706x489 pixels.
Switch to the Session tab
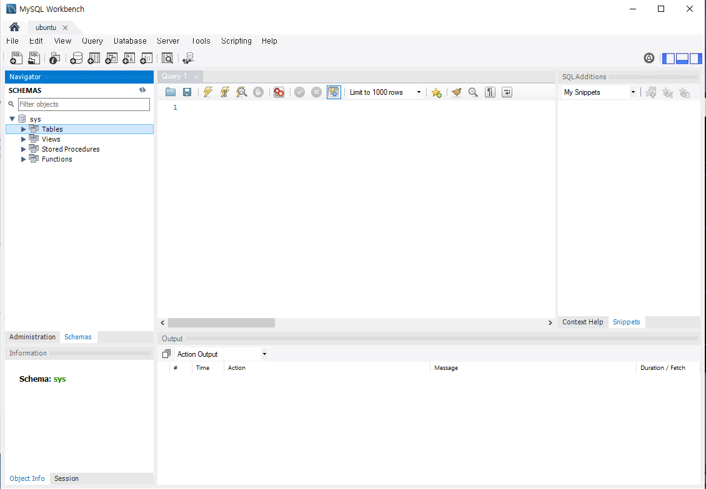(x=67, y=478)
